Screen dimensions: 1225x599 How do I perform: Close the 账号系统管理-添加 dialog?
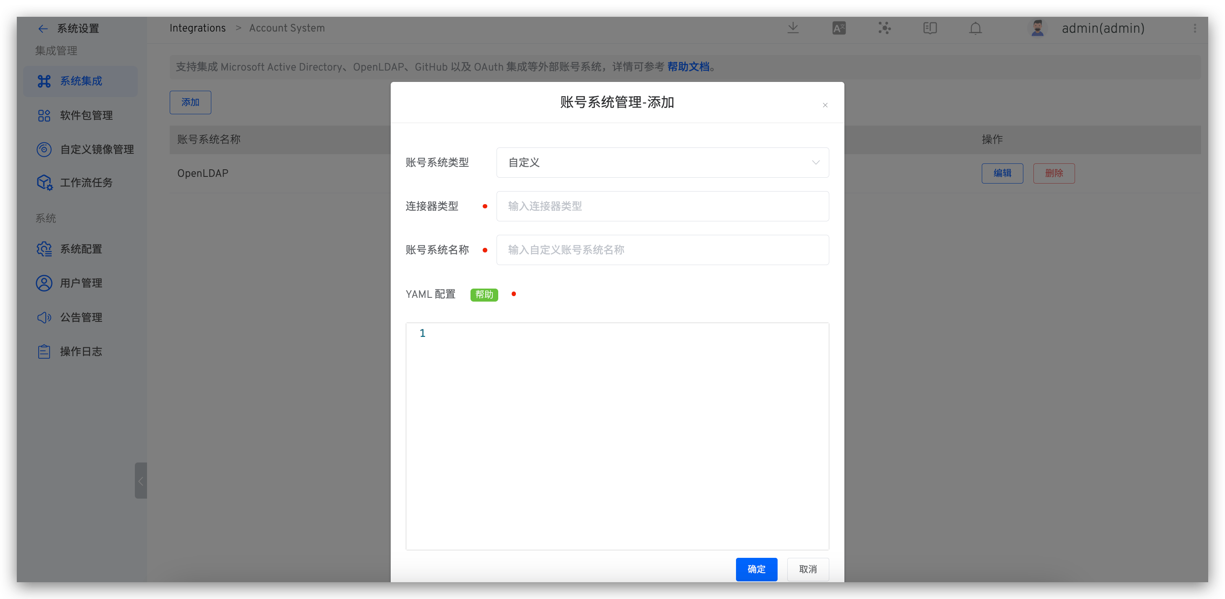(825, 105)
